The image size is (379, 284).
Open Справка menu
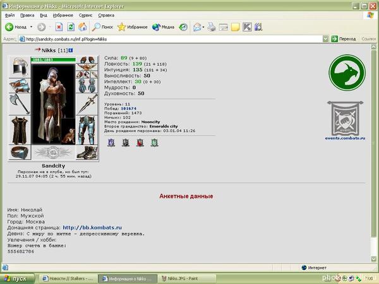coord(106,15)
